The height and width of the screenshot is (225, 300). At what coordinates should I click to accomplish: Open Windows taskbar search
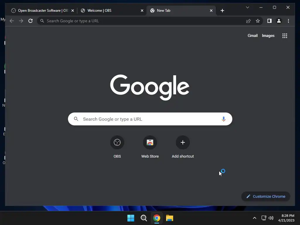coord(144,218)
